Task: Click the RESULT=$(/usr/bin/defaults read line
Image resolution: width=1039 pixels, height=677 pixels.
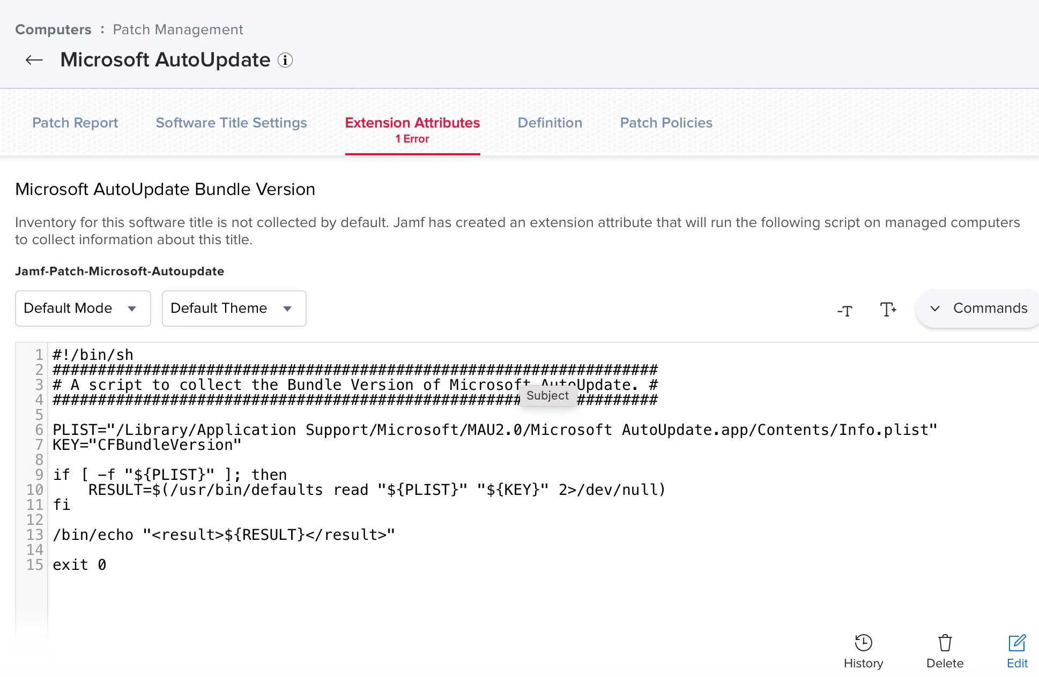Action: [x=377, y=490]
